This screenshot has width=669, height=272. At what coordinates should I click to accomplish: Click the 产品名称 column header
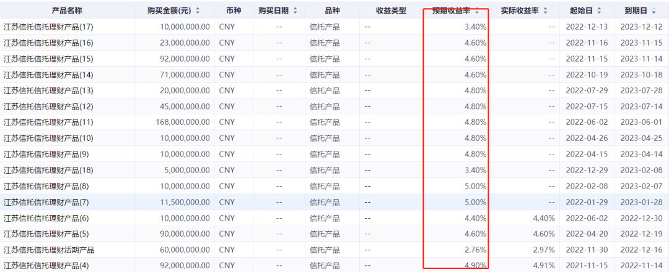point(67,11)
